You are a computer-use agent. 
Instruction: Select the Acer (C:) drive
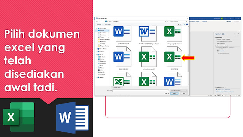click(102, 72)
